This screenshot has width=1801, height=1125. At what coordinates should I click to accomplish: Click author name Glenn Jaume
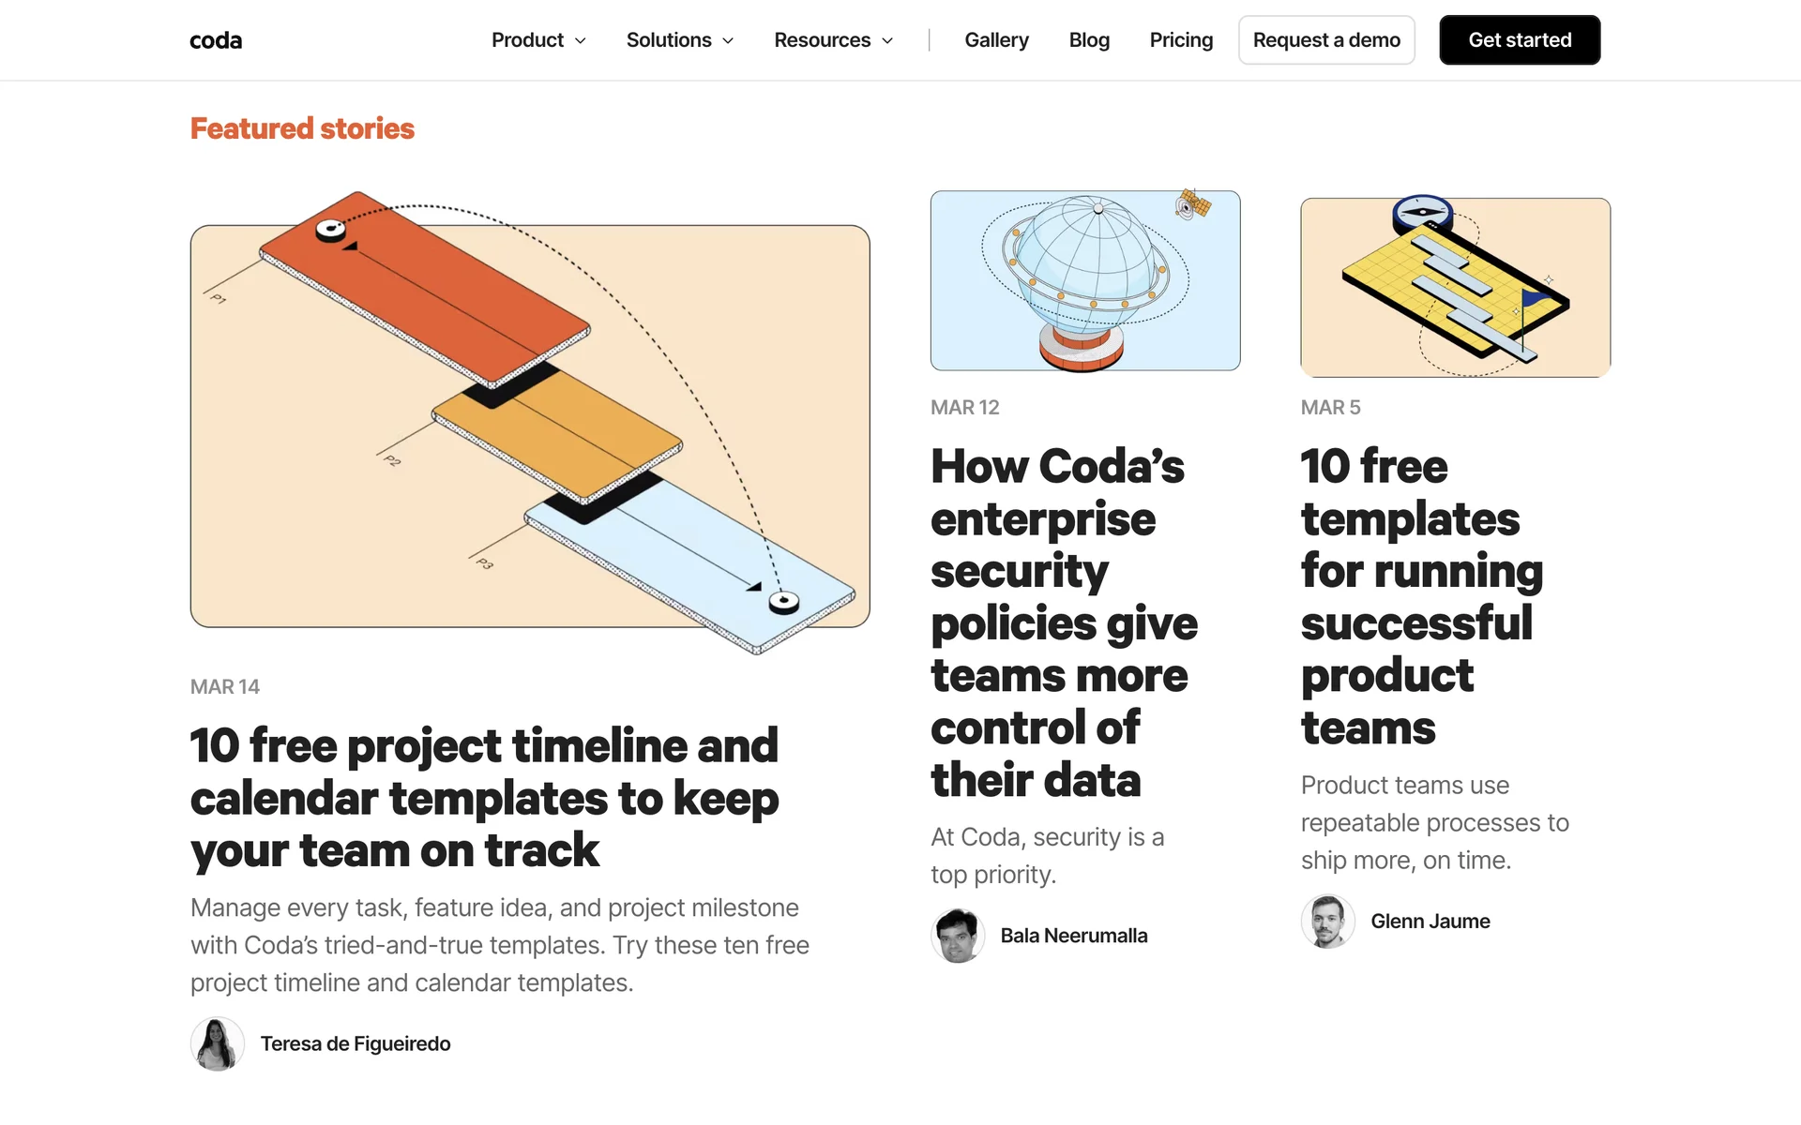tap(1430, 922)
